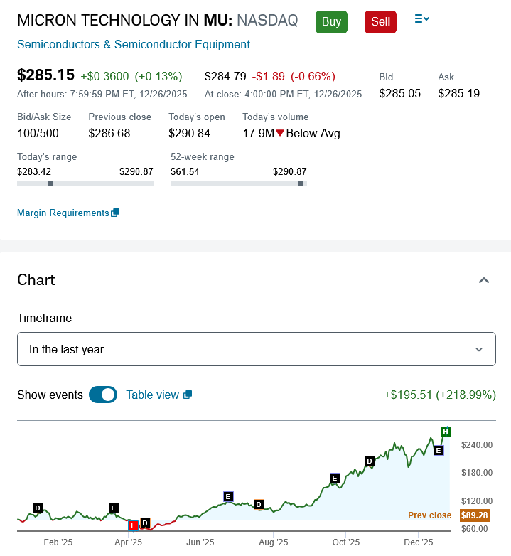Viewport: 511px width, 556px height.
Task: Click the red below-average volume arrow
Action: click(280, 133)
